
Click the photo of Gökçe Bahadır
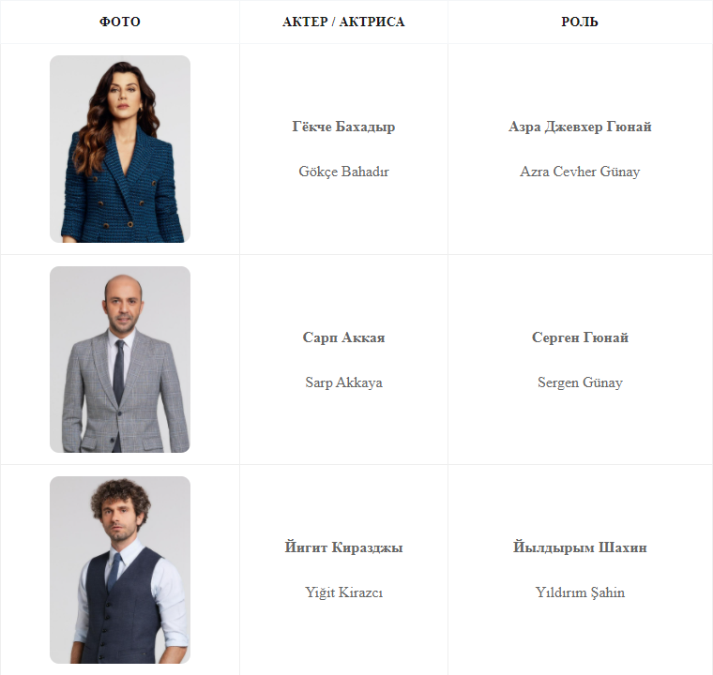point(120,149)
